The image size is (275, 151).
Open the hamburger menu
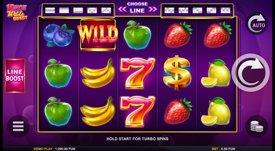click(x=18, y=126)
